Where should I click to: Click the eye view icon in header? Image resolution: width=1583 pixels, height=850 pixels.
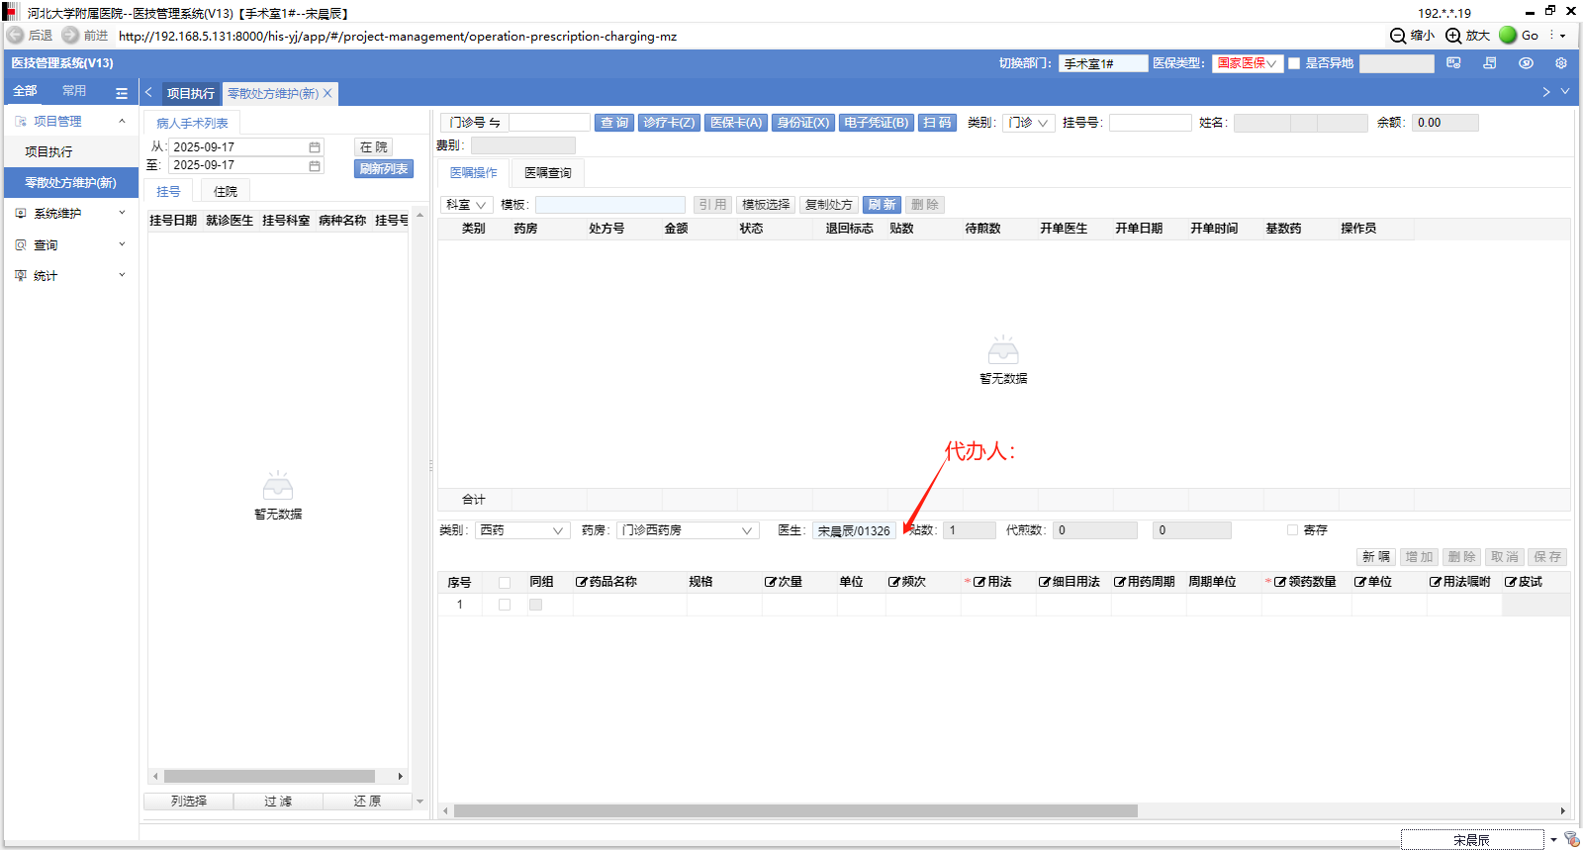click(1526, 63)
